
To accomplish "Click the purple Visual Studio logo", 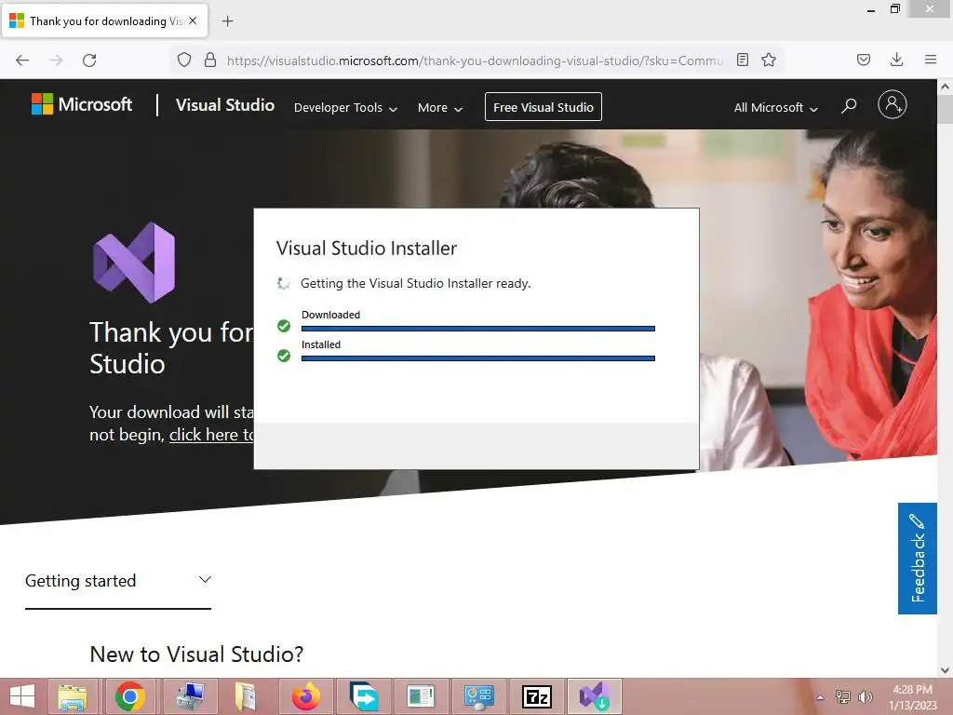I will click(x=134, y=263).
